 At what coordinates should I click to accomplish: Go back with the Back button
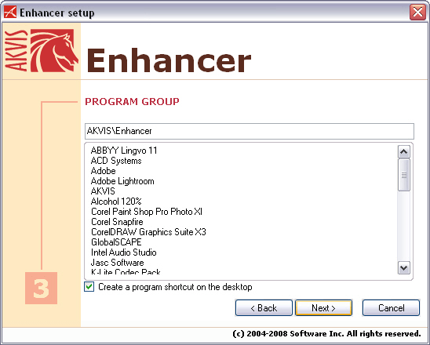click(x=264, y=307)
